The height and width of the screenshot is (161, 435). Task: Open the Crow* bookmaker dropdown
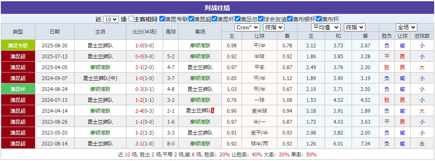(x=247, y=28)
